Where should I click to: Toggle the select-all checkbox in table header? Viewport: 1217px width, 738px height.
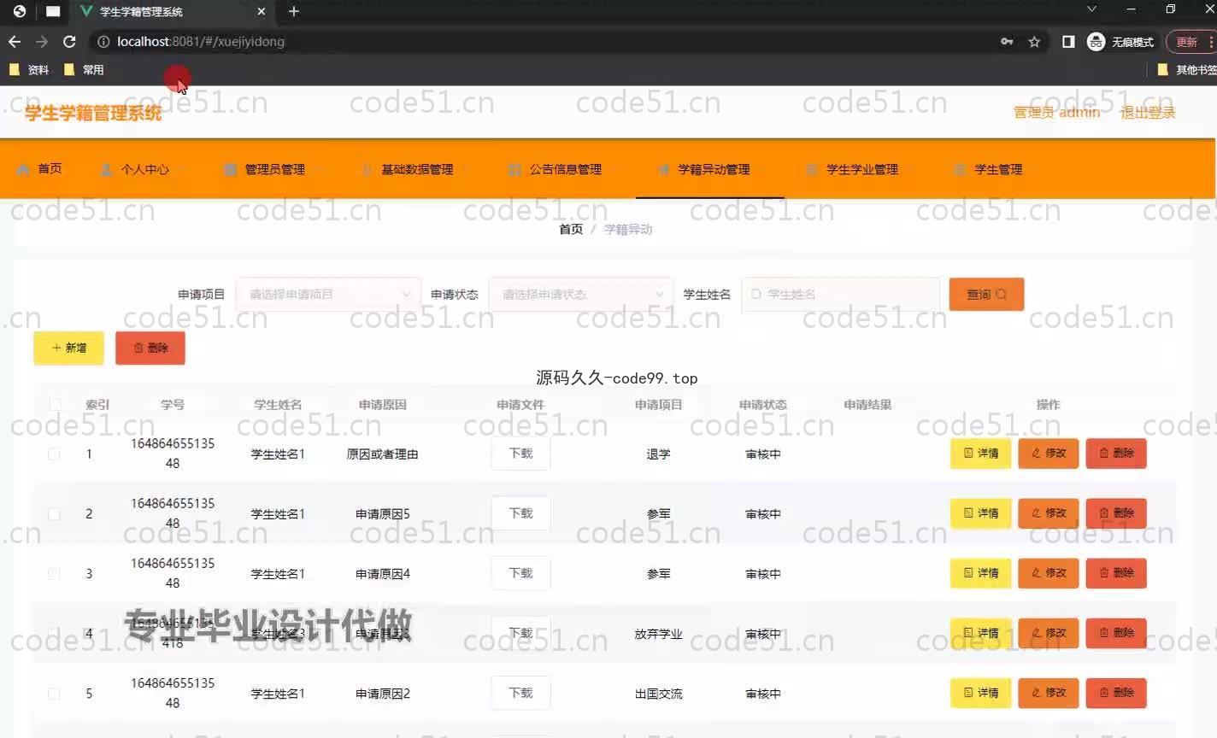tap(56, 404)
